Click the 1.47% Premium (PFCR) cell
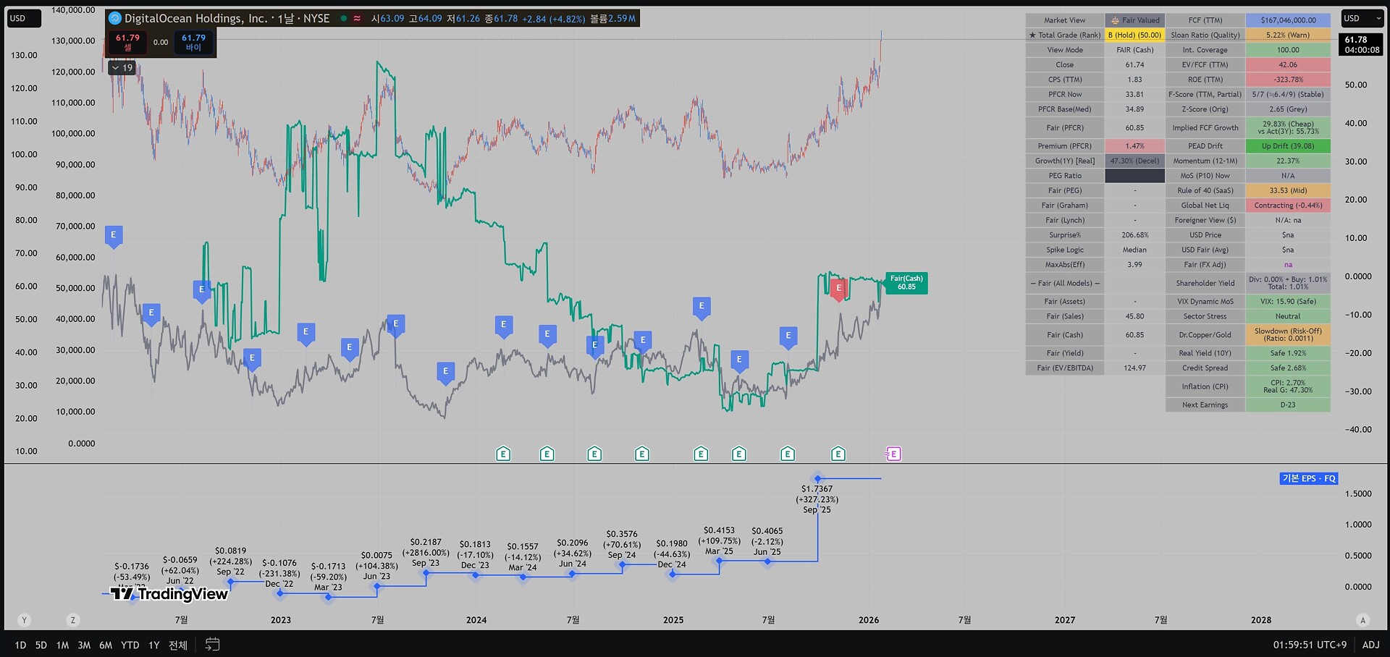This screenshot has width=1390, height=657. (1134, 146)
